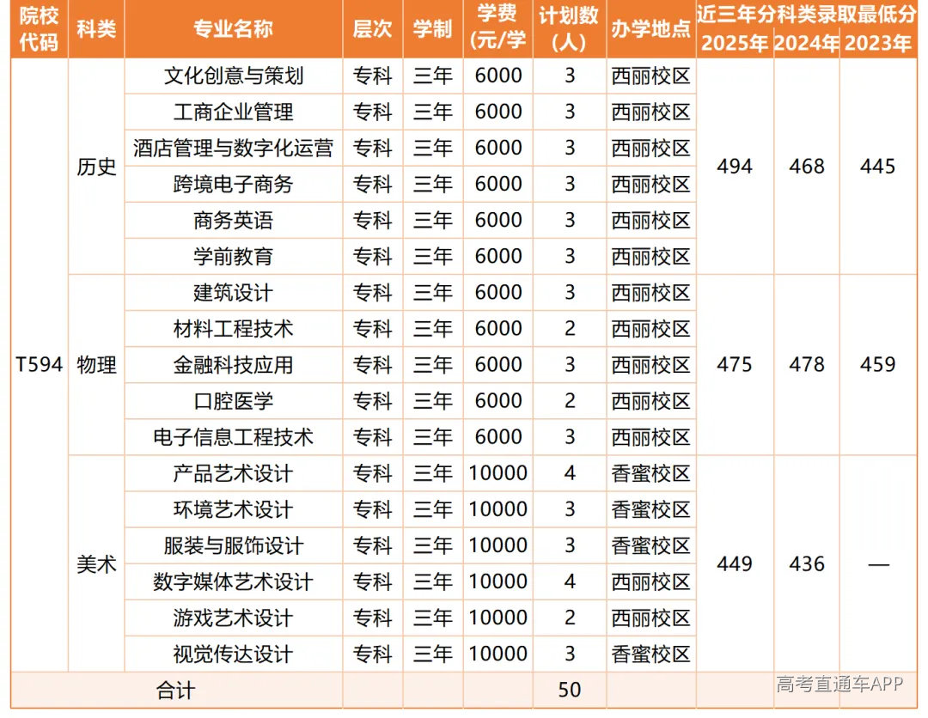The width and height of the screenshot is (928, 718).
Task: Click the 高考直通车APP watermark
Action: pyautogui.click(x=839, y=684)
